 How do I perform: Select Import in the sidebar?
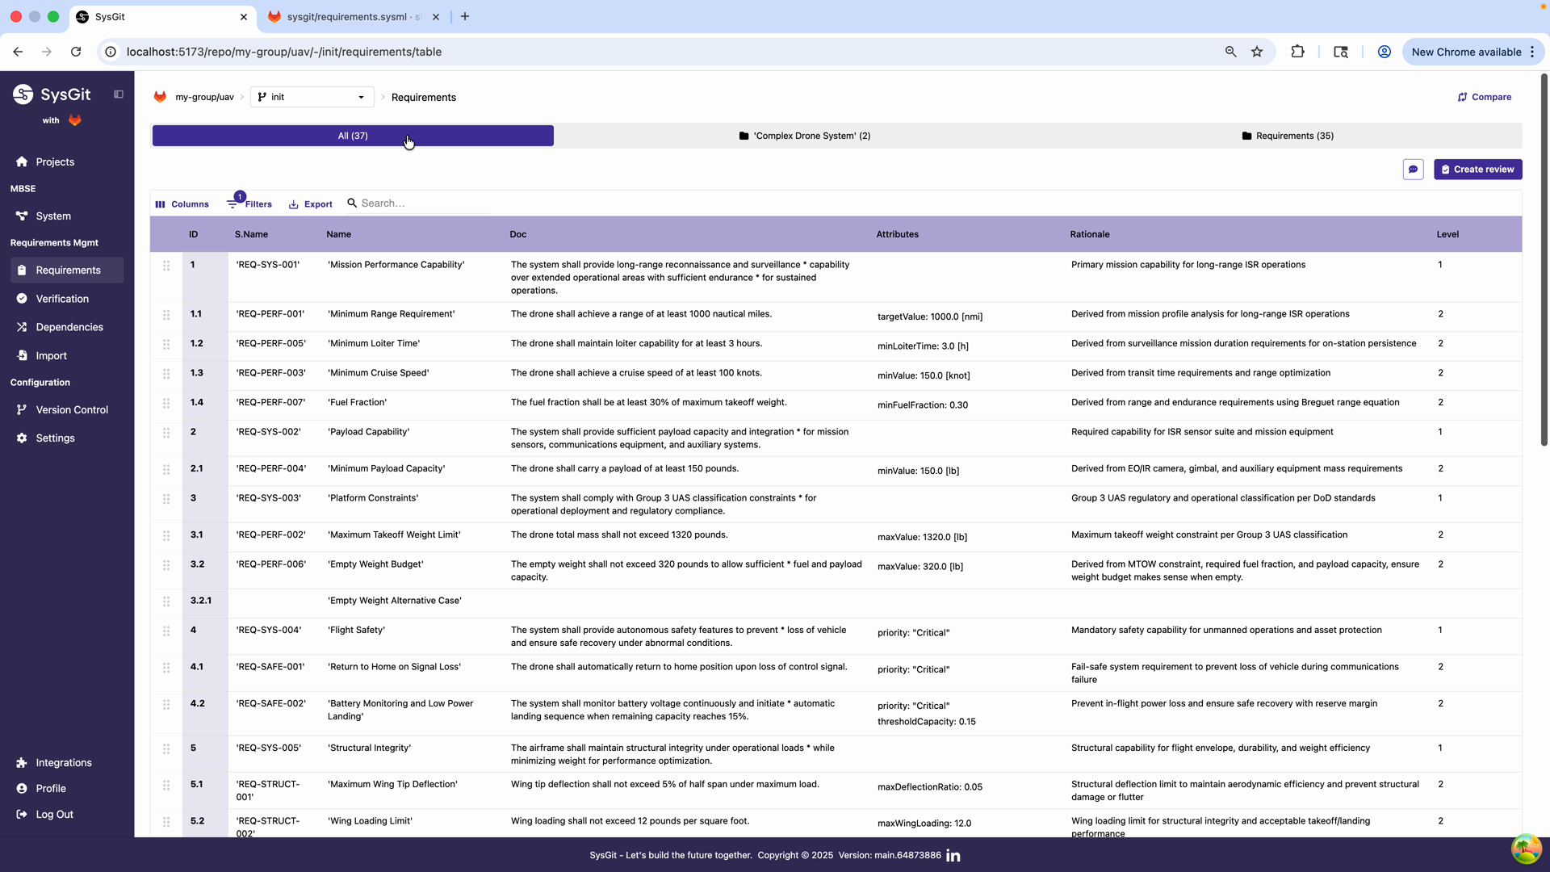click(51, 355)
